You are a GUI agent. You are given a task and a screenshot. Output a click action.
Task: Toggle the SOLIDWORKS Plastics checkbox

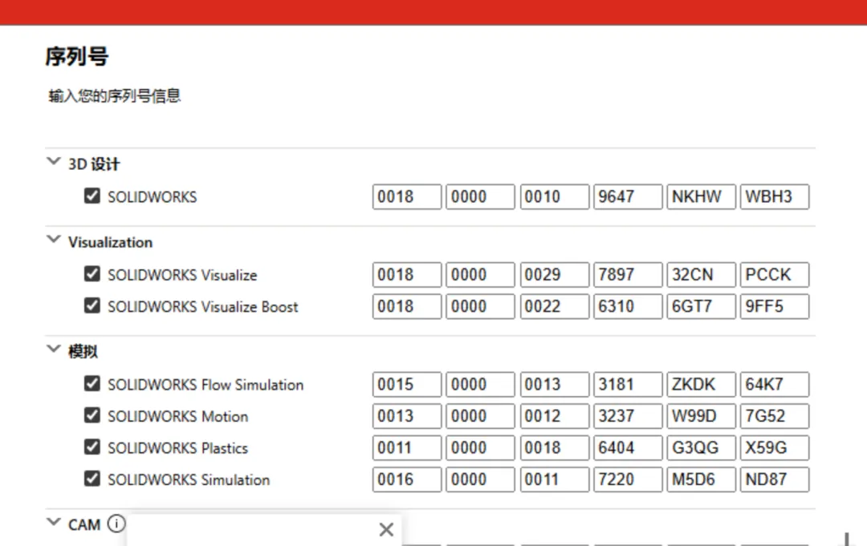pos(92,447)
